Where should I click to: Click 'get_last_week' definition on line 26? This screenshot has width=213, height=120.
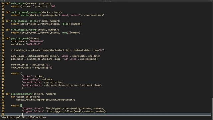click(x=20, y=39)
